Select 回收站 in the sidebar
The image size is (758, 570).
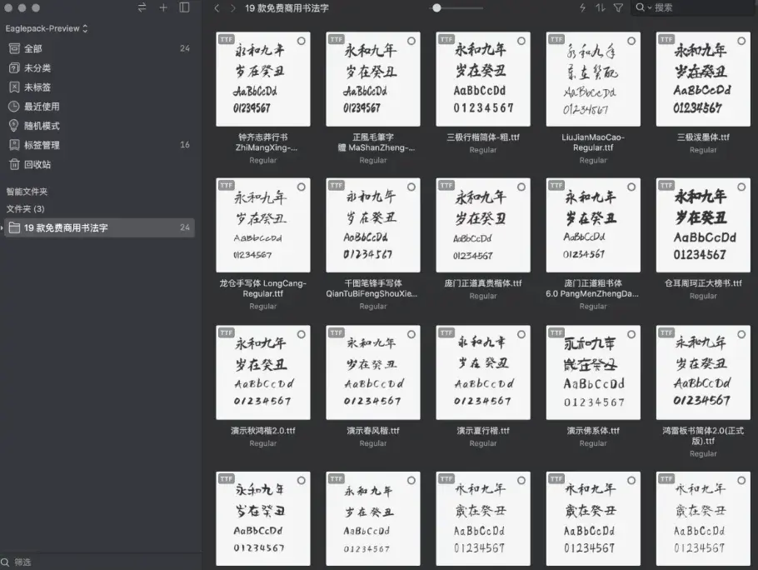[37, 164]
